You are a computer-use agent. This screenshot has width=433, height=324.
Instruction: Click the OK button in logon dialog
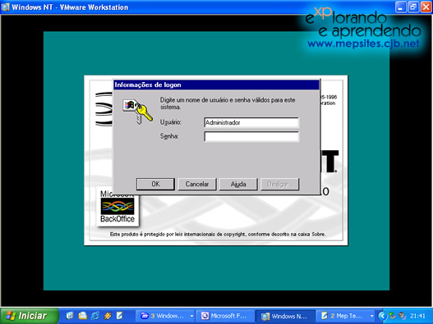[x=155, y=184]
